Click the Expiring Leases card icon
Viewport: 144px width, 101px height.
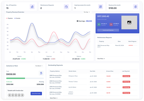pyautogui.click(x=100, y=7)
